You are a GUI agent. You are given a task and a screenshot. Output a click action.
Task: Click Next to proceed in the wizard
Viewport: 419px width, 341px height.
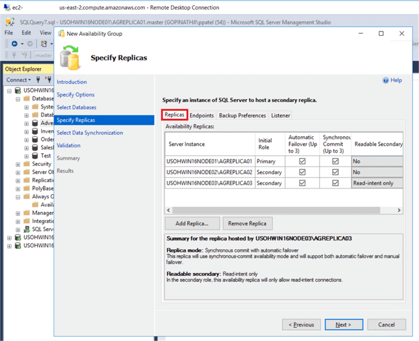click(x=343, y=325)
